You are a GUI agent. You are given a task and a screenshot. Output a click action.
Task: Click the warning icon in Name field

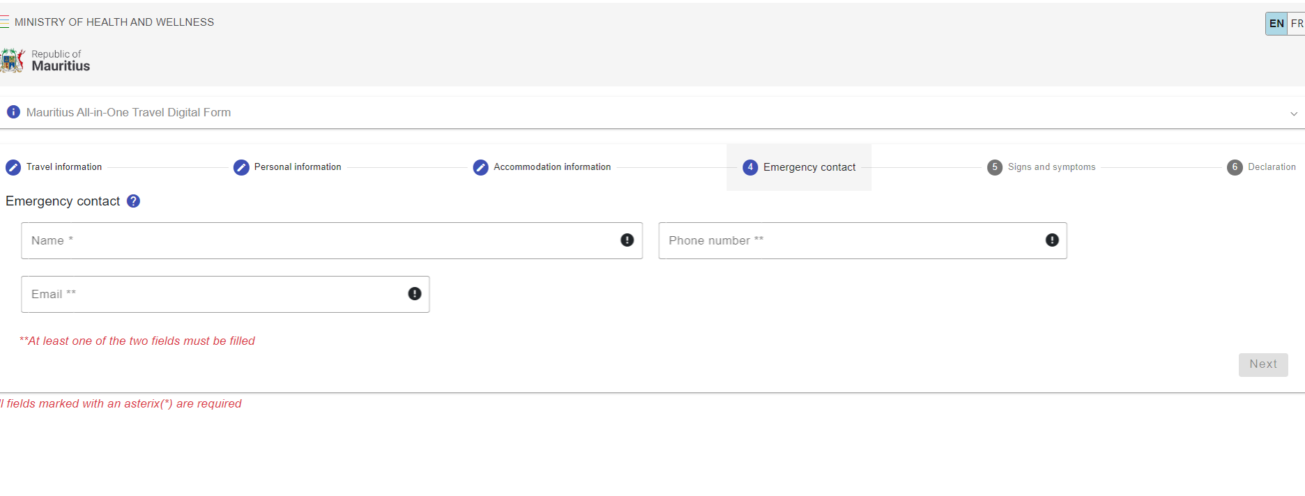[627, 240]
